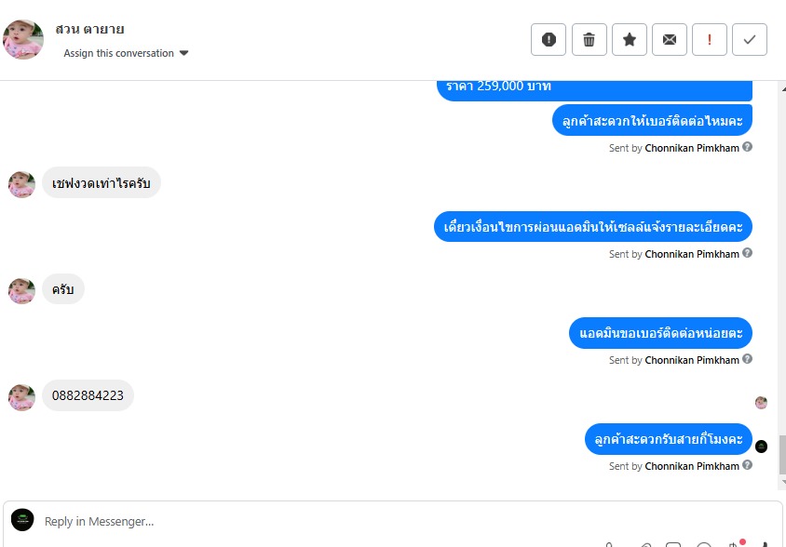Mark conversation unread with envelope icon
The height and width of the screenshot is (547, 786).
click(670, 40)
